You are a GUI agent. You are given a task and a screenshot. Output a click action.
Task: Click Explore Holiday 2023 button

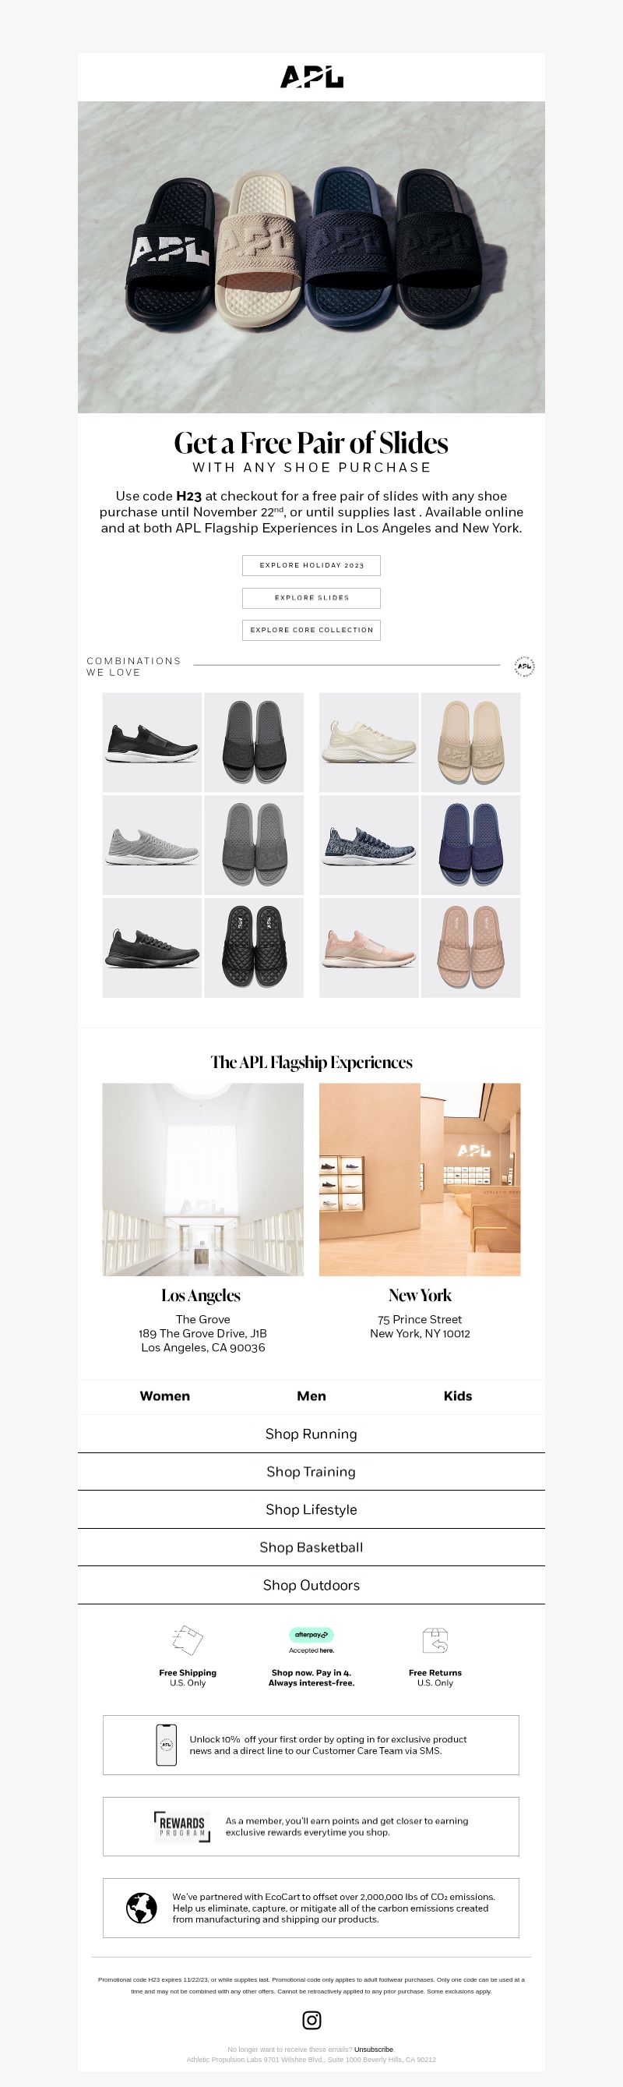pyautogui.click(x=311, y=565)
